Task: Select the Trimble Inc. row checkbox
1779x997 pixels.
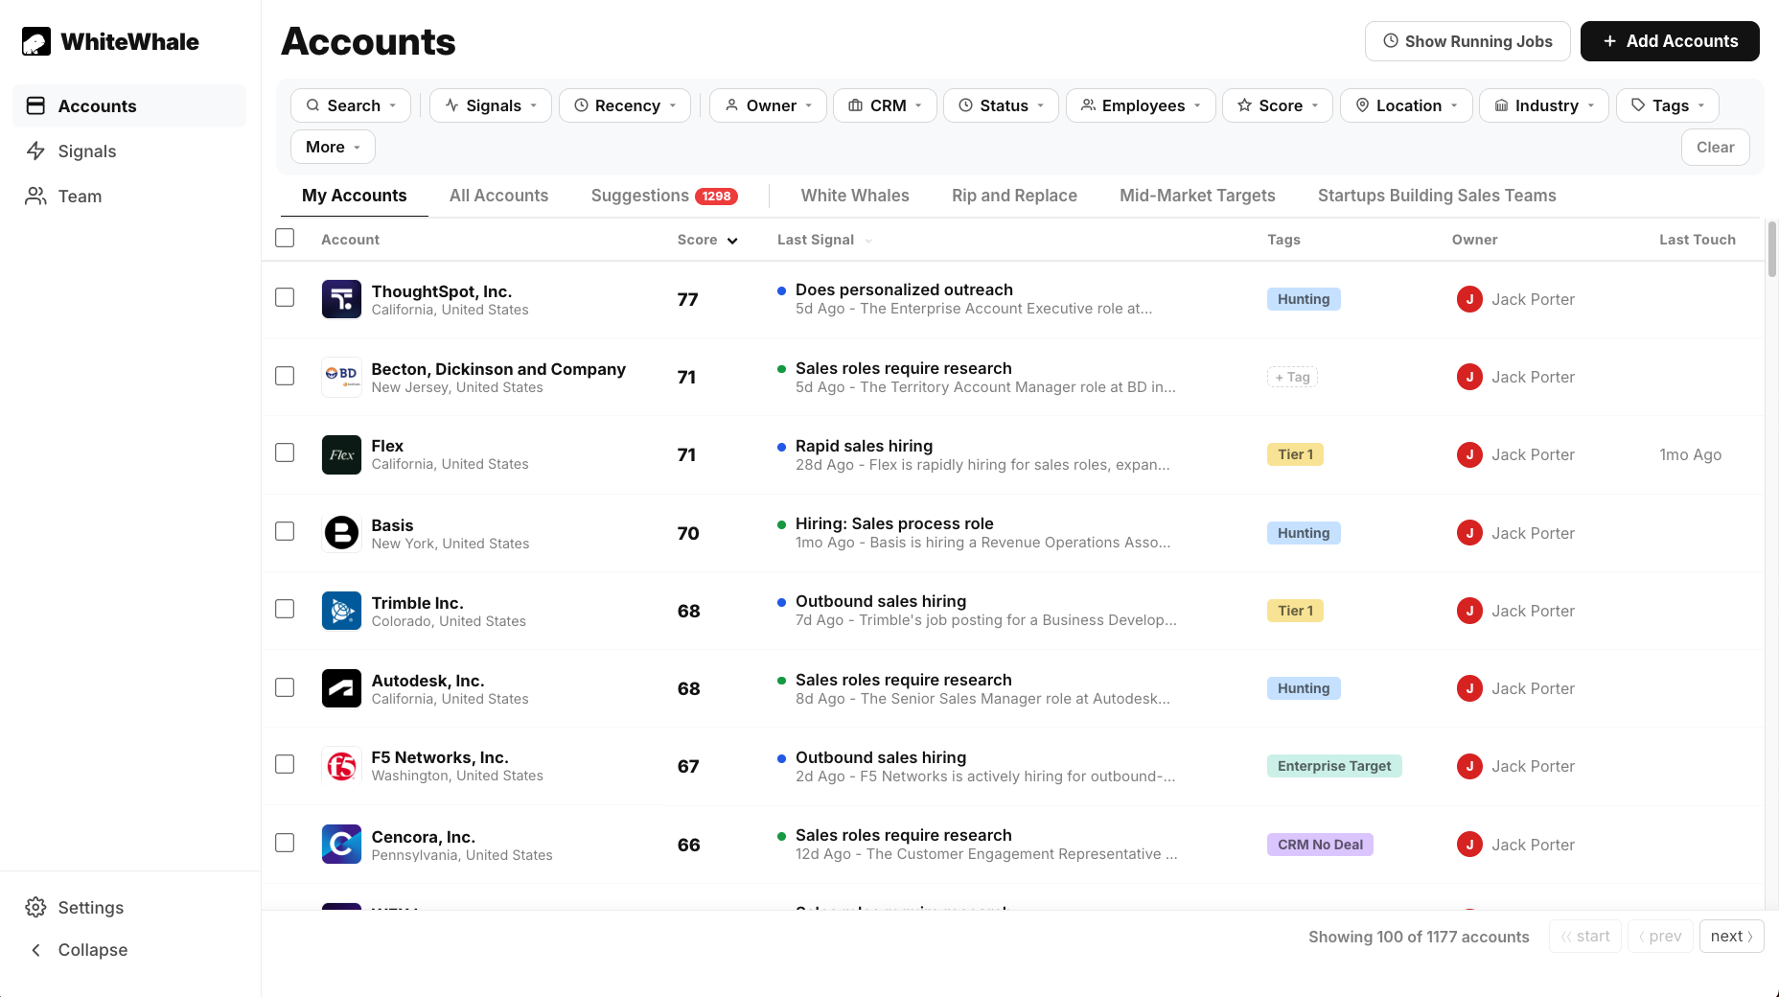Action: pyautogui.click(x=285, y=609)
